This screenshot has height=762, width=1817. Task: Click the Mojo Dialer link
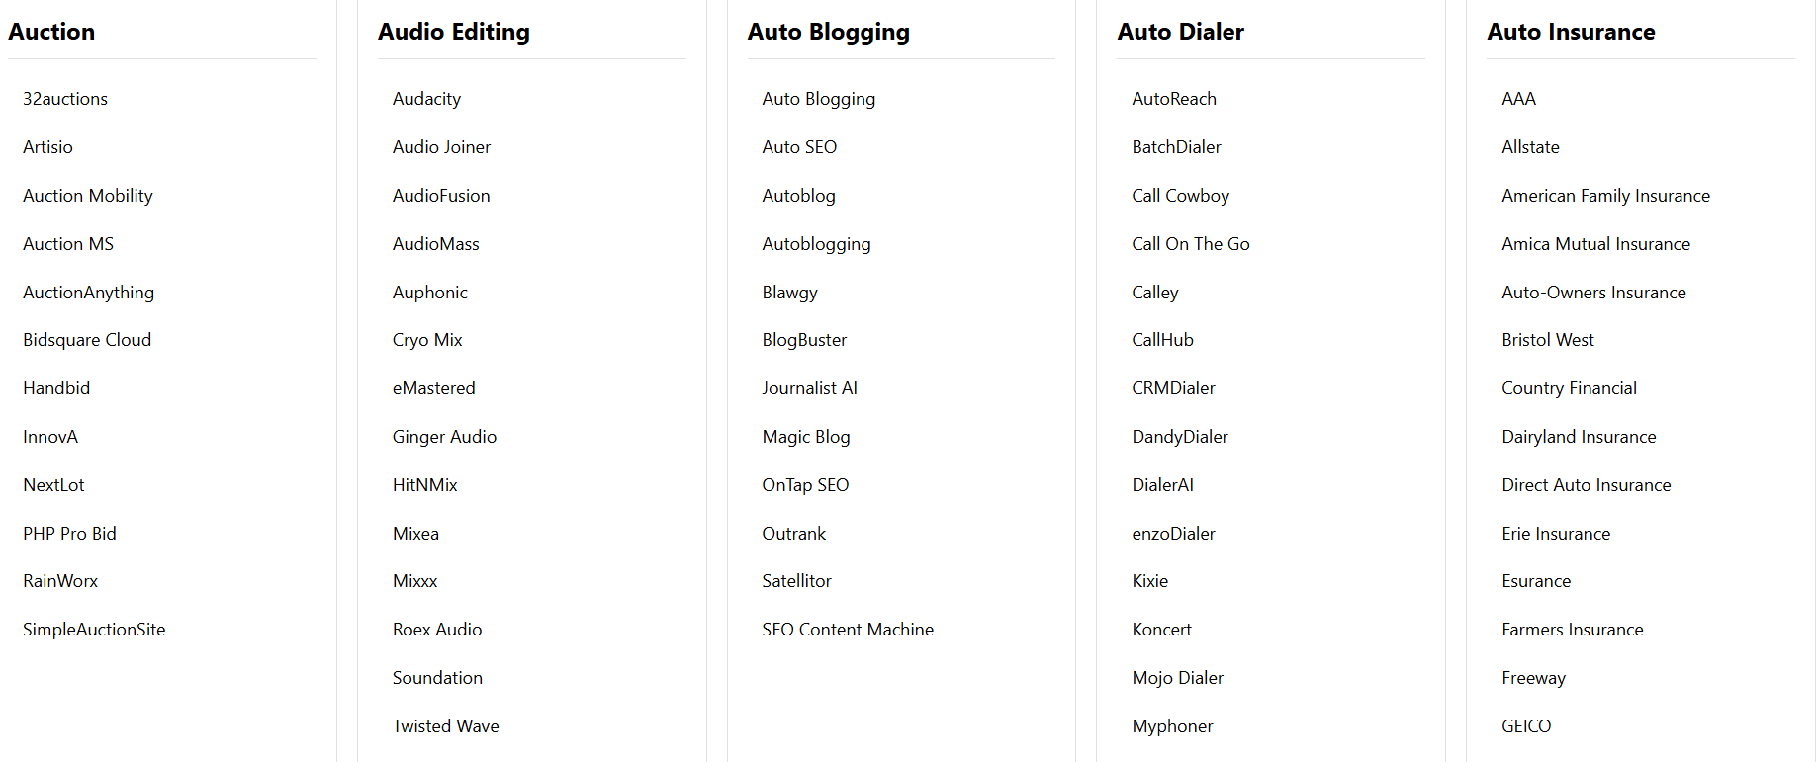[x=1177, y=677]
